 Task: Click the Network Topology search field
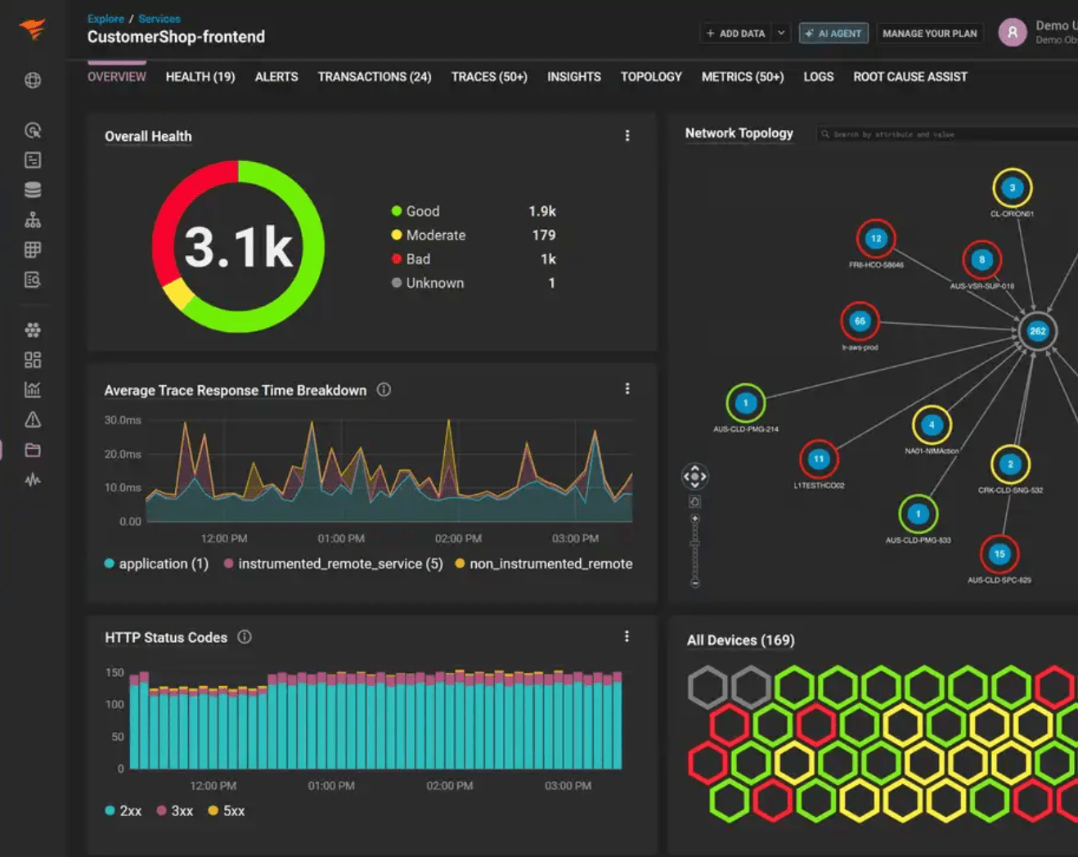(947, 134)
